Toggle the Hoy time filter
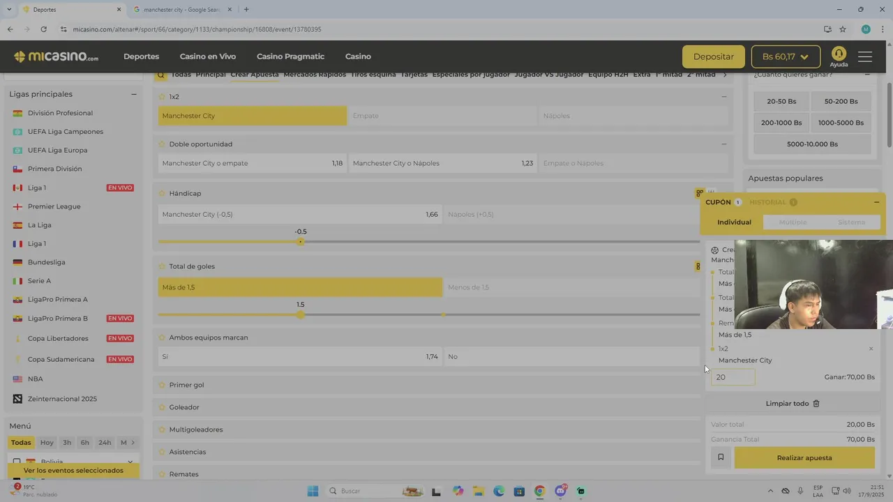Screen dimensions: 893x502 click(47, 443)
